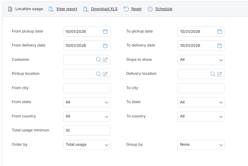Open calendar for To delivery date
The image size is (248, 166).
[220, 45]
